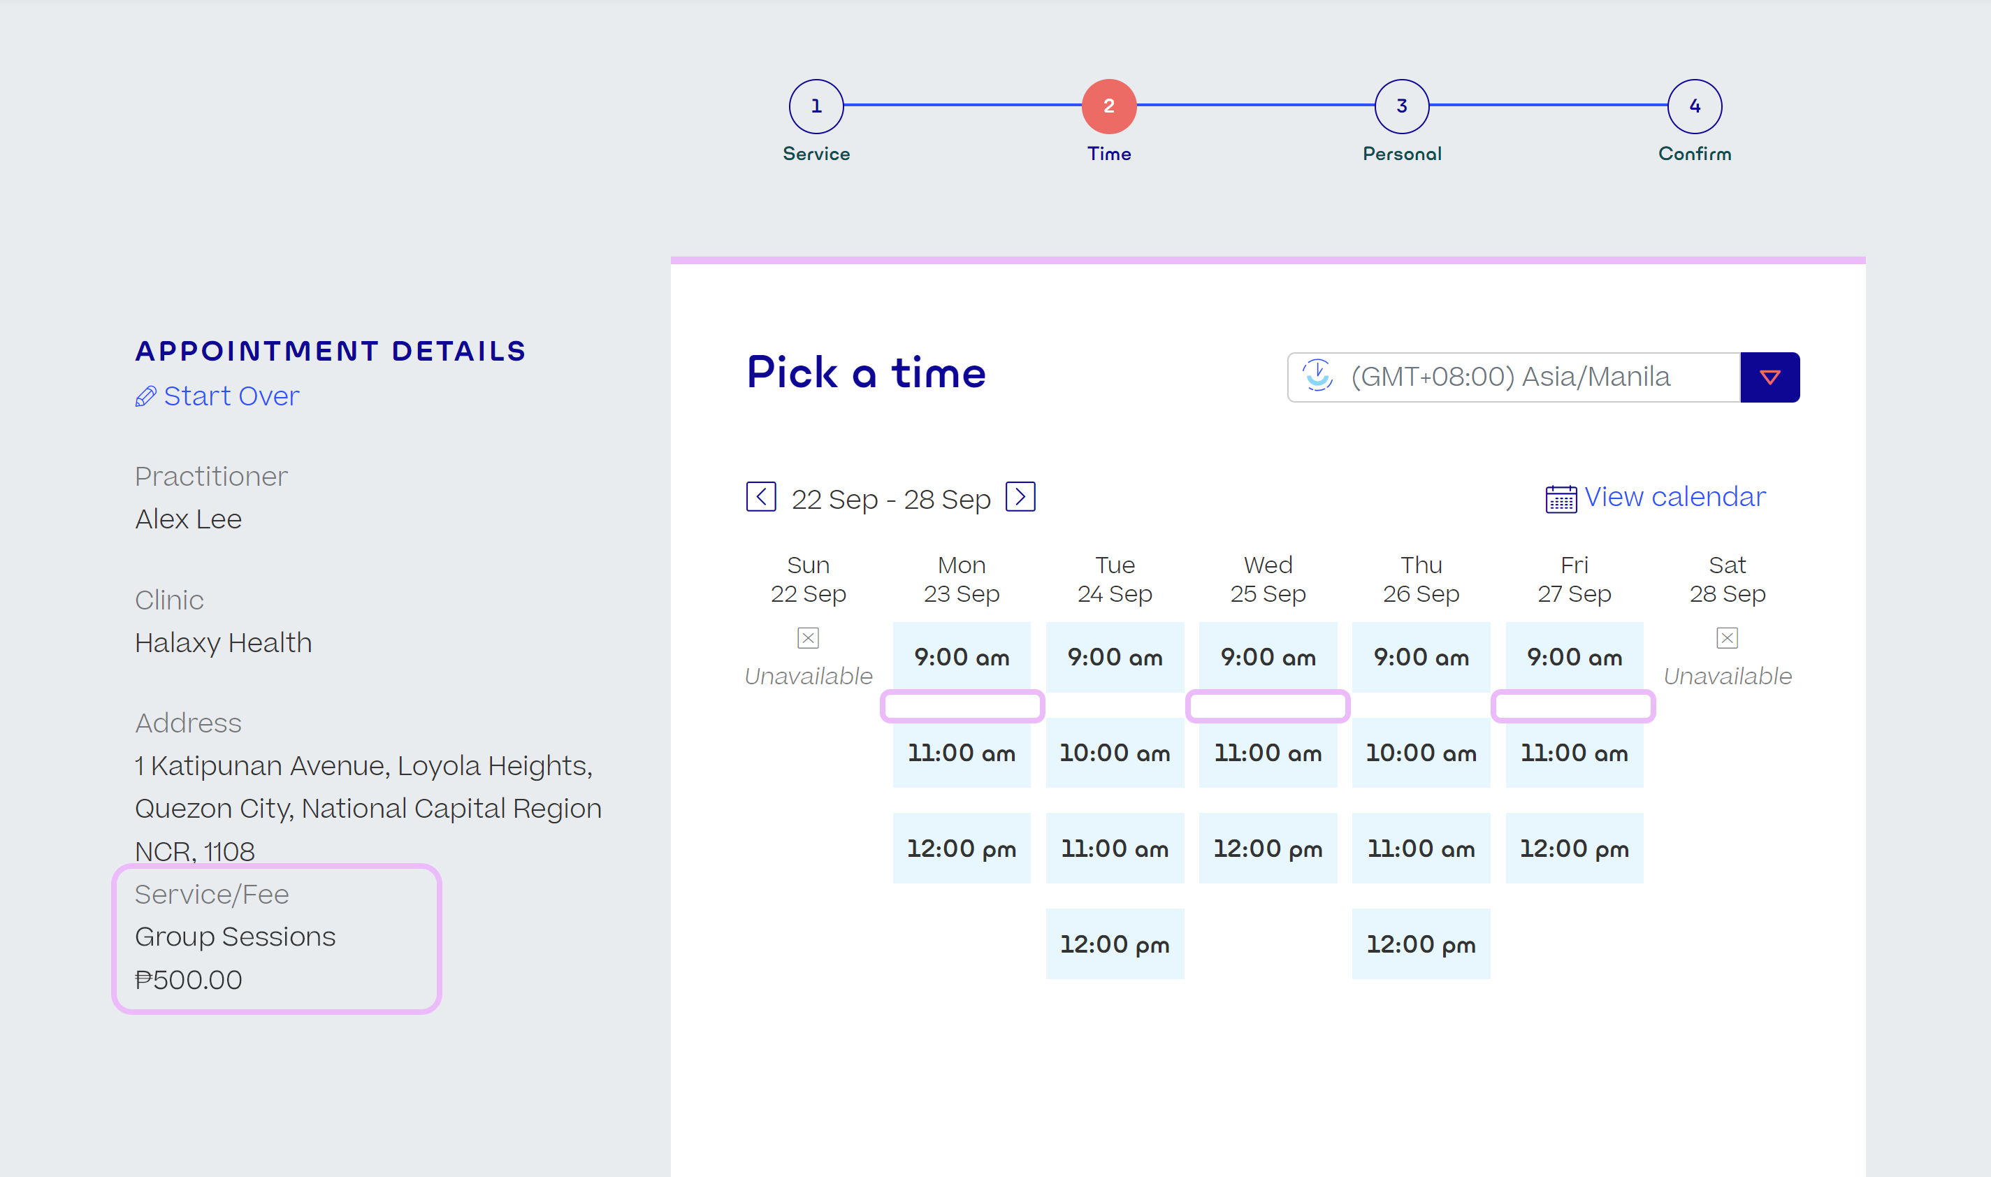The width and height of the screenshot is (1991, 1177).
Task: Book Thursday 26 Sep 9:00 am
Action: pos(1420,657)
